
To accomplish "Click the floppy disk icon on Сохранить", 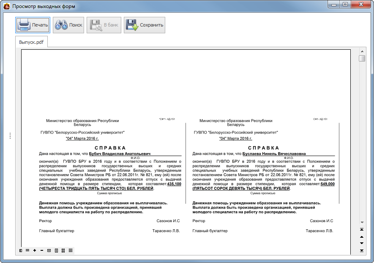I will tap(132, 25).
